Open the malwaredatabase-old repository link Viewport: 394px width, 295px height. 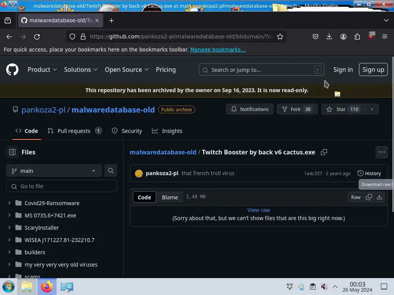click(x=113, y=109)
